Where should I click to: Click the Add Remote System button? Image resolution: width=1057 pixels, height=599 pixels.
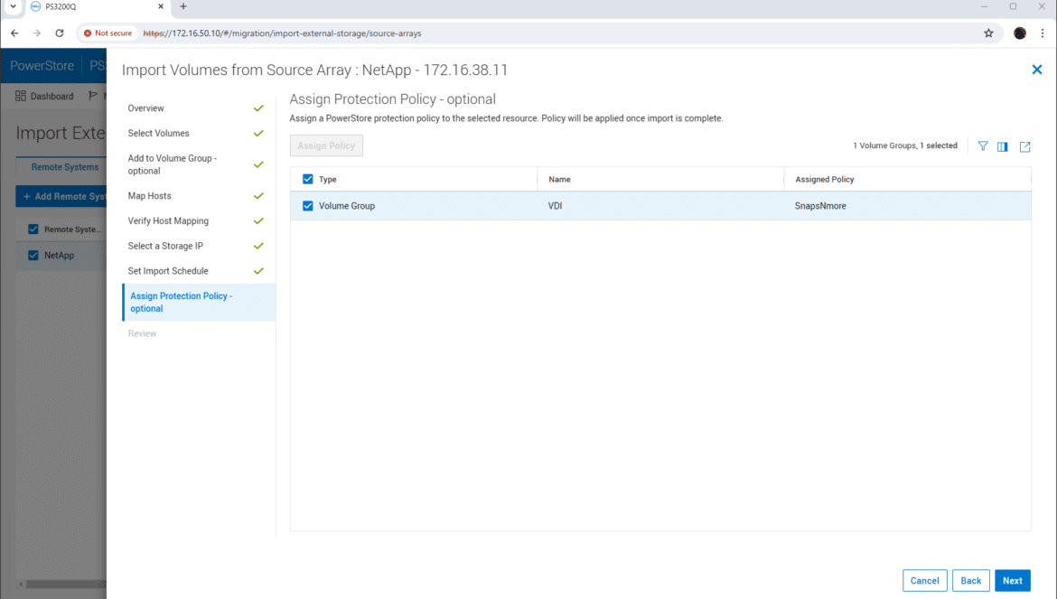coord(61,196)
